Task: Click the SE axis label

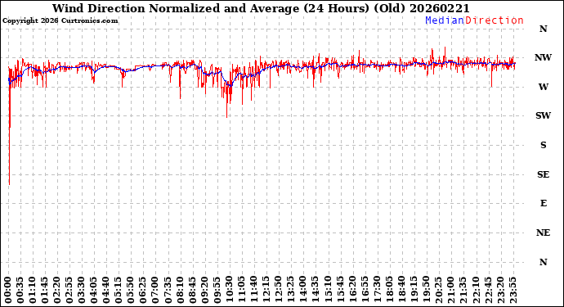Action: 543,174
